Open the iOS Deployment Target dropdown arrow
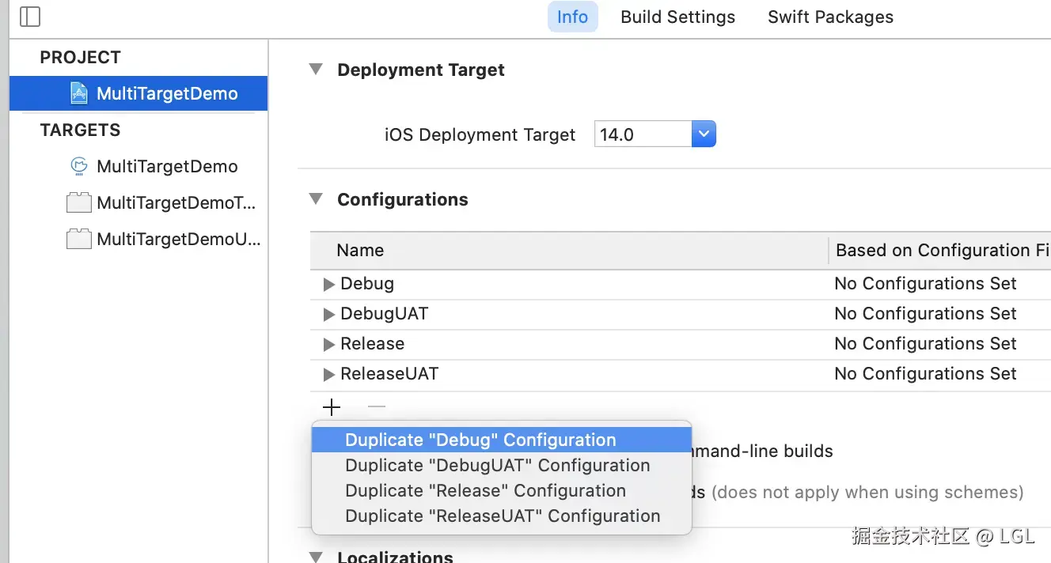1051x563 pixels. coord(704,134)
